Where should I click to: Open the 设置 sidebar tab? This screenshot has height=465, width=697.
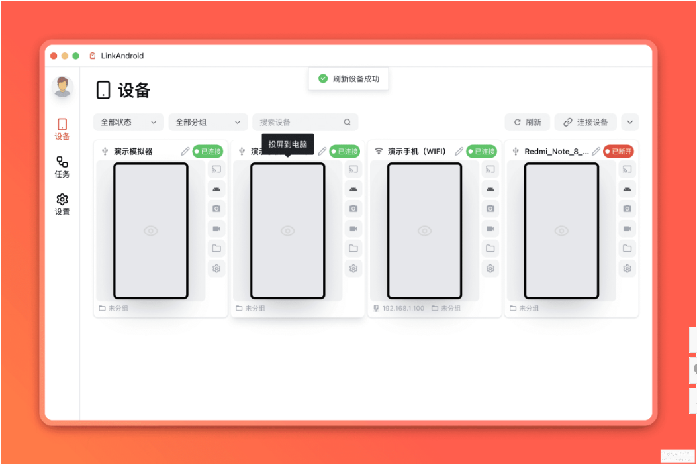click(x=62, y=205)
